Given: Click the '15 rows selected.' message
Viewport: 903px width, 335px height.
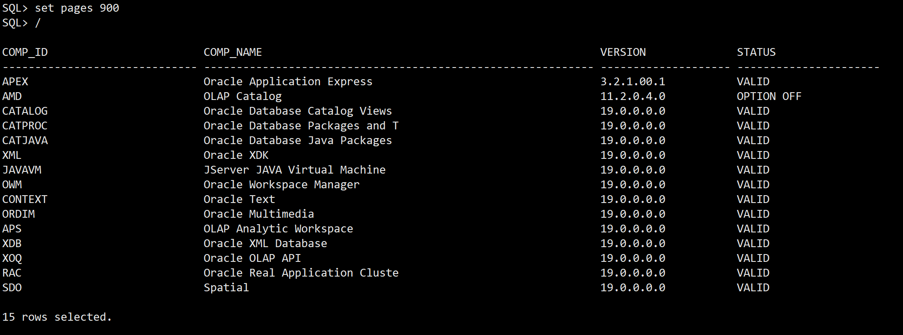Looking at the screenshot, I should pyautogui.click(x=57, y=317).
